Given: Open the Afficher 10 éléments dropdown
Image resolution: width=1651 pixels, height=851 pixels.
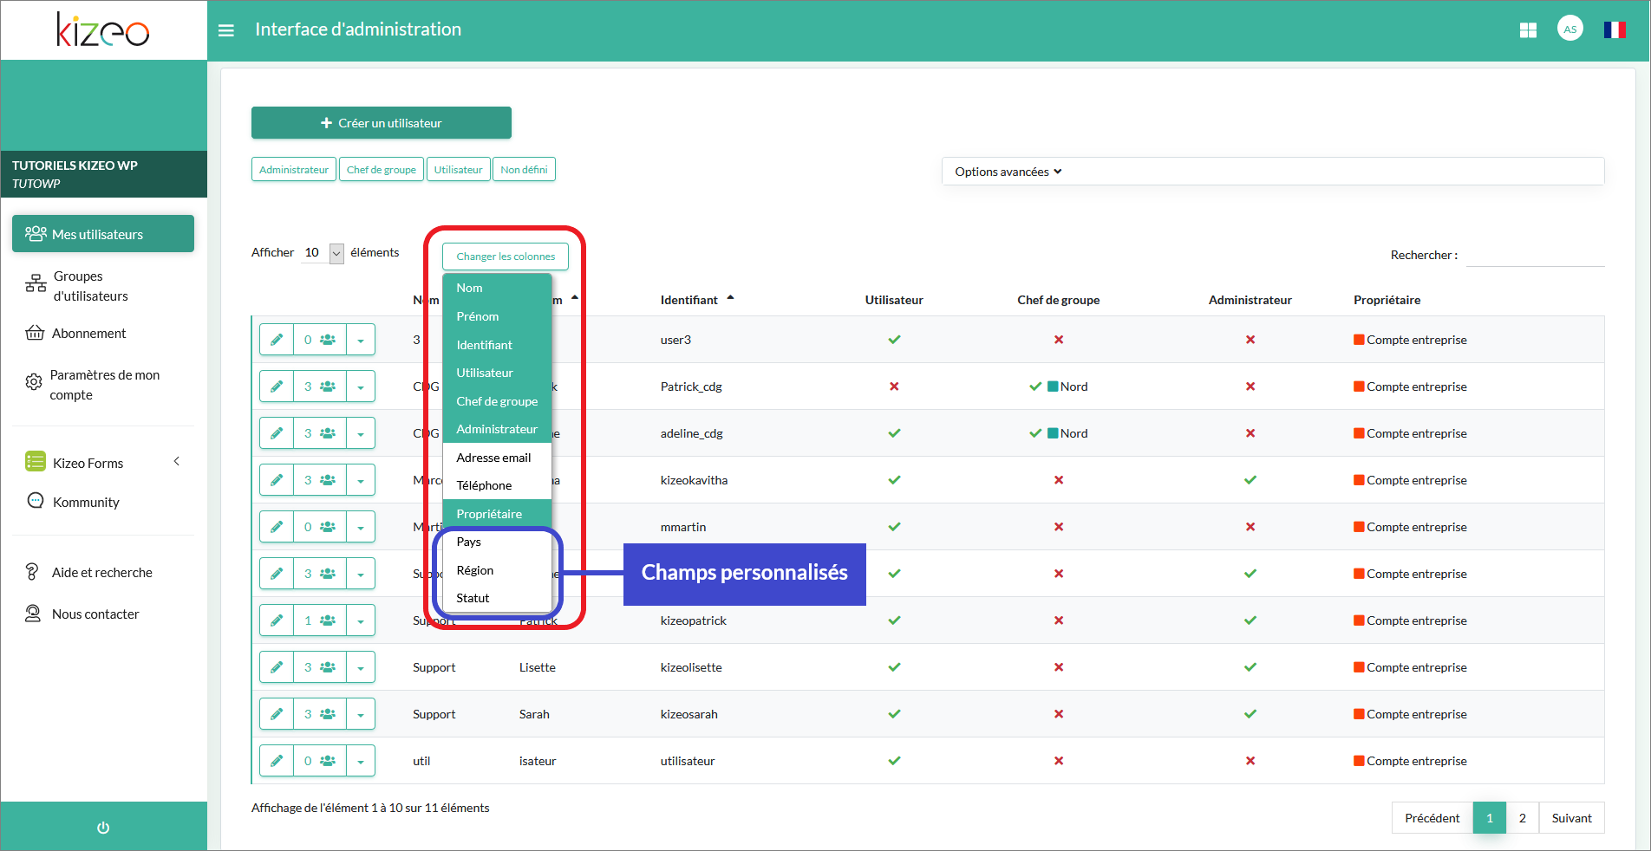Looking at the screenshot, I should point(323,253).
